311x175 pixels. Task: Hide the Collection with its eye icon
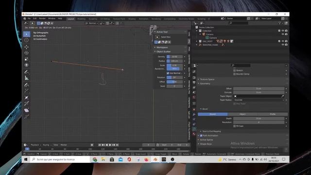click(x=283, y=31)
